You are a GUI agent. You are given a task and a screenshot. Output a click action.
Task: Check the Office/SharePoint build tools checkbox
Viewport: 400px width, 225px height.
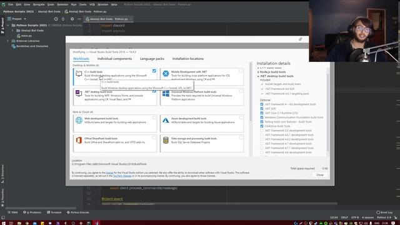(x=154, y=137)
